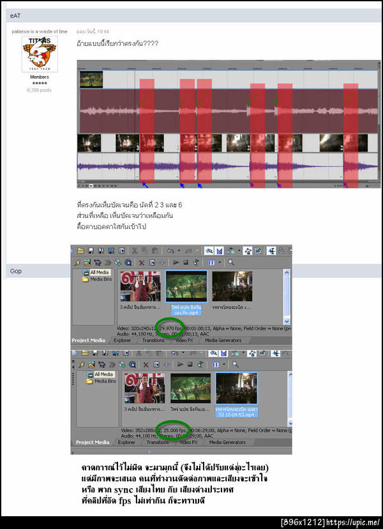Click Capture Video icon in 29.970 fps panel
This screenshot has height=529, width=383.
point(98,263)
